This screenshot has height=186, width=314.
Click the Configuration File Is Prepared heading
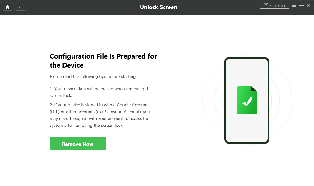point(103,61)
